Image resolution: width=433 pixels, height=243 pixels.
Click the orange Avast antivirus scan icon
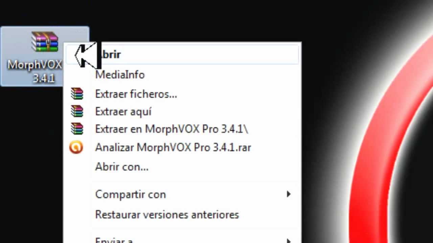click(76, 147)
